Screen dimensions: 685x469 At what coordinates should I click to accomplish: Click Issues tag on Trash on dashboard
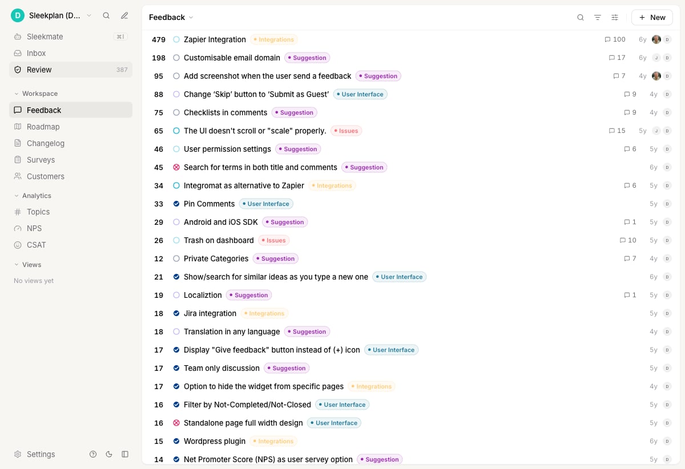point(274,240)
